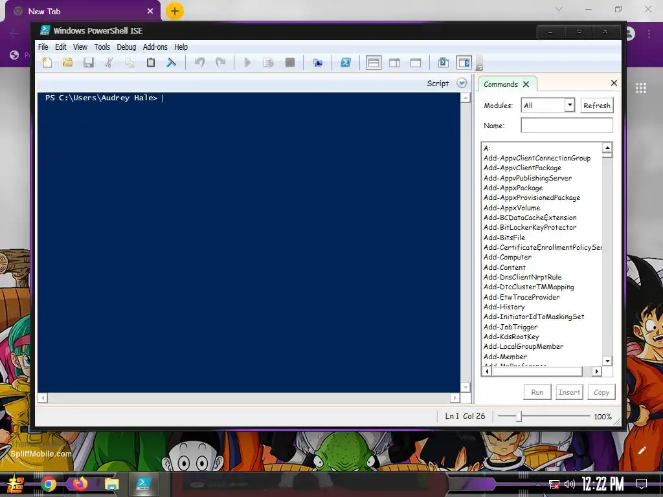Show script pane maximized layout icon
The image size is (663, 497).
click(x=416, y=63)
